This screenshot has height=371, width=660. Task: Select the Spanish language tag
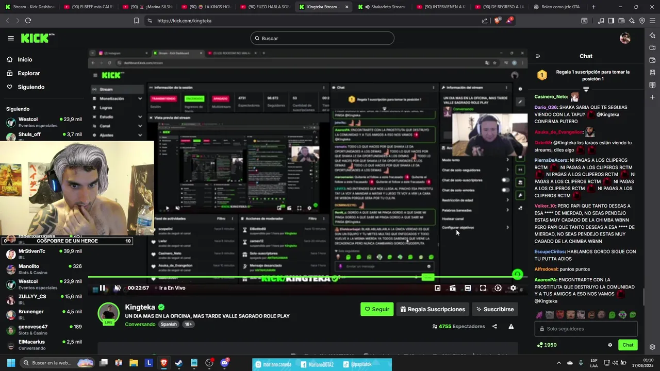(169, 324)
